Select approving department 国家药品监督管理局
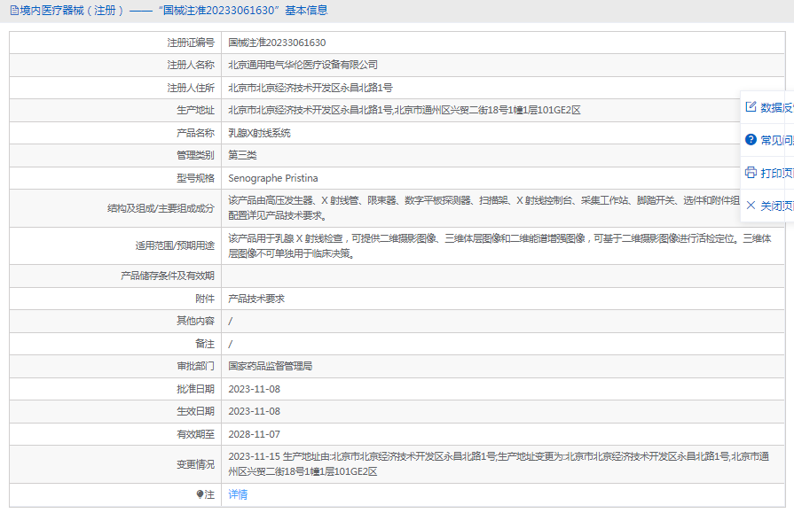Screen dimensions: 794x513 [270, 366]
